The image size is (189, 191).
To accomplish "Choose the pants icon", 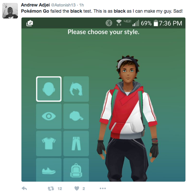I will [76, 143].
